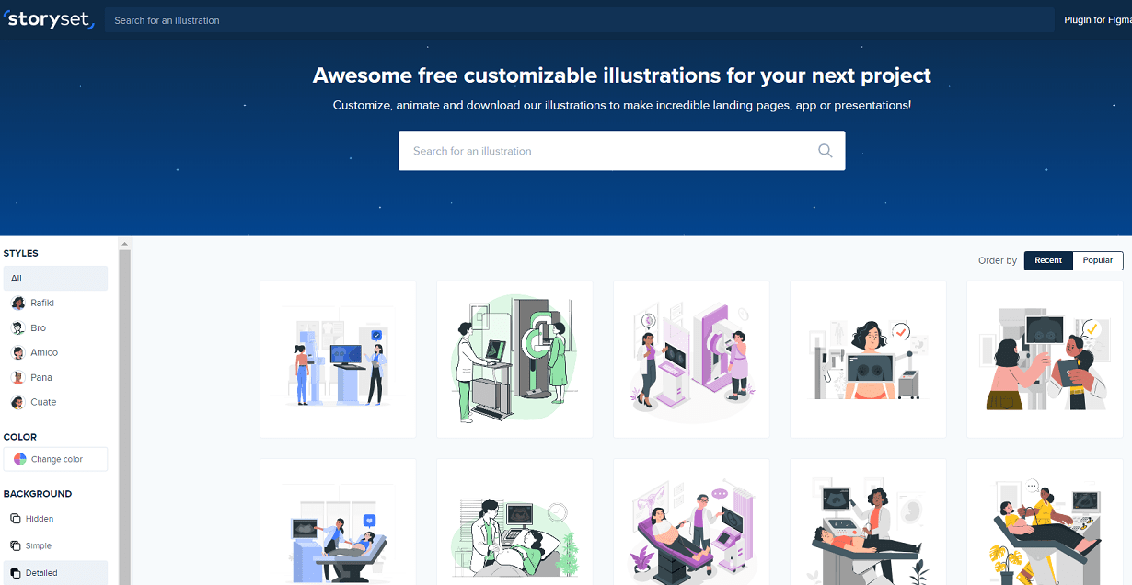Image resolution: width=1132 pixels, height=585 pixels.
Task: Select the Cuate style avatar
Action: (x=17, y=403)
